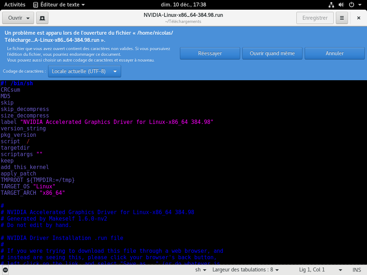Screen dimensions: 367x275
Task: Click the size_decompress line
Action: tap(25, 116)
